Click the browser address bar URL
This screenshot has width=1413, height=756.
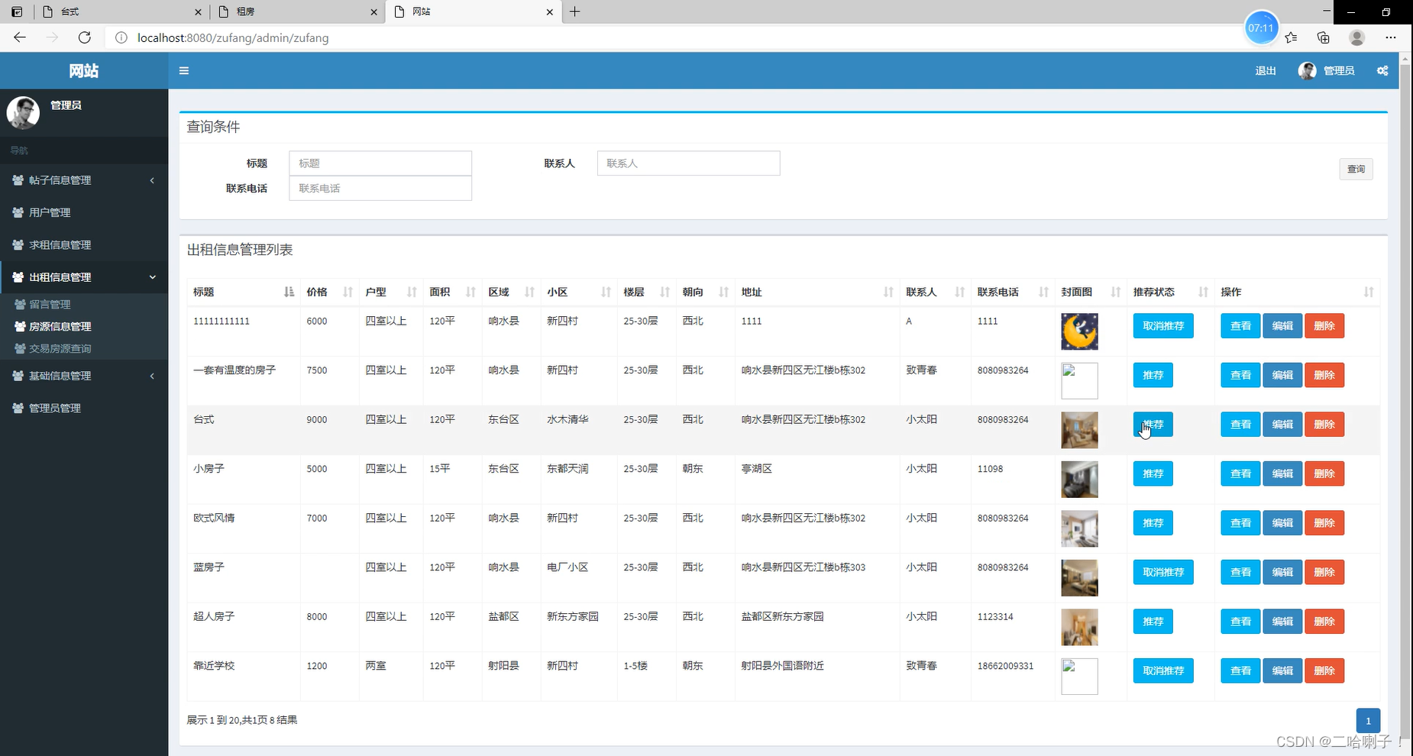coord(233,37)
